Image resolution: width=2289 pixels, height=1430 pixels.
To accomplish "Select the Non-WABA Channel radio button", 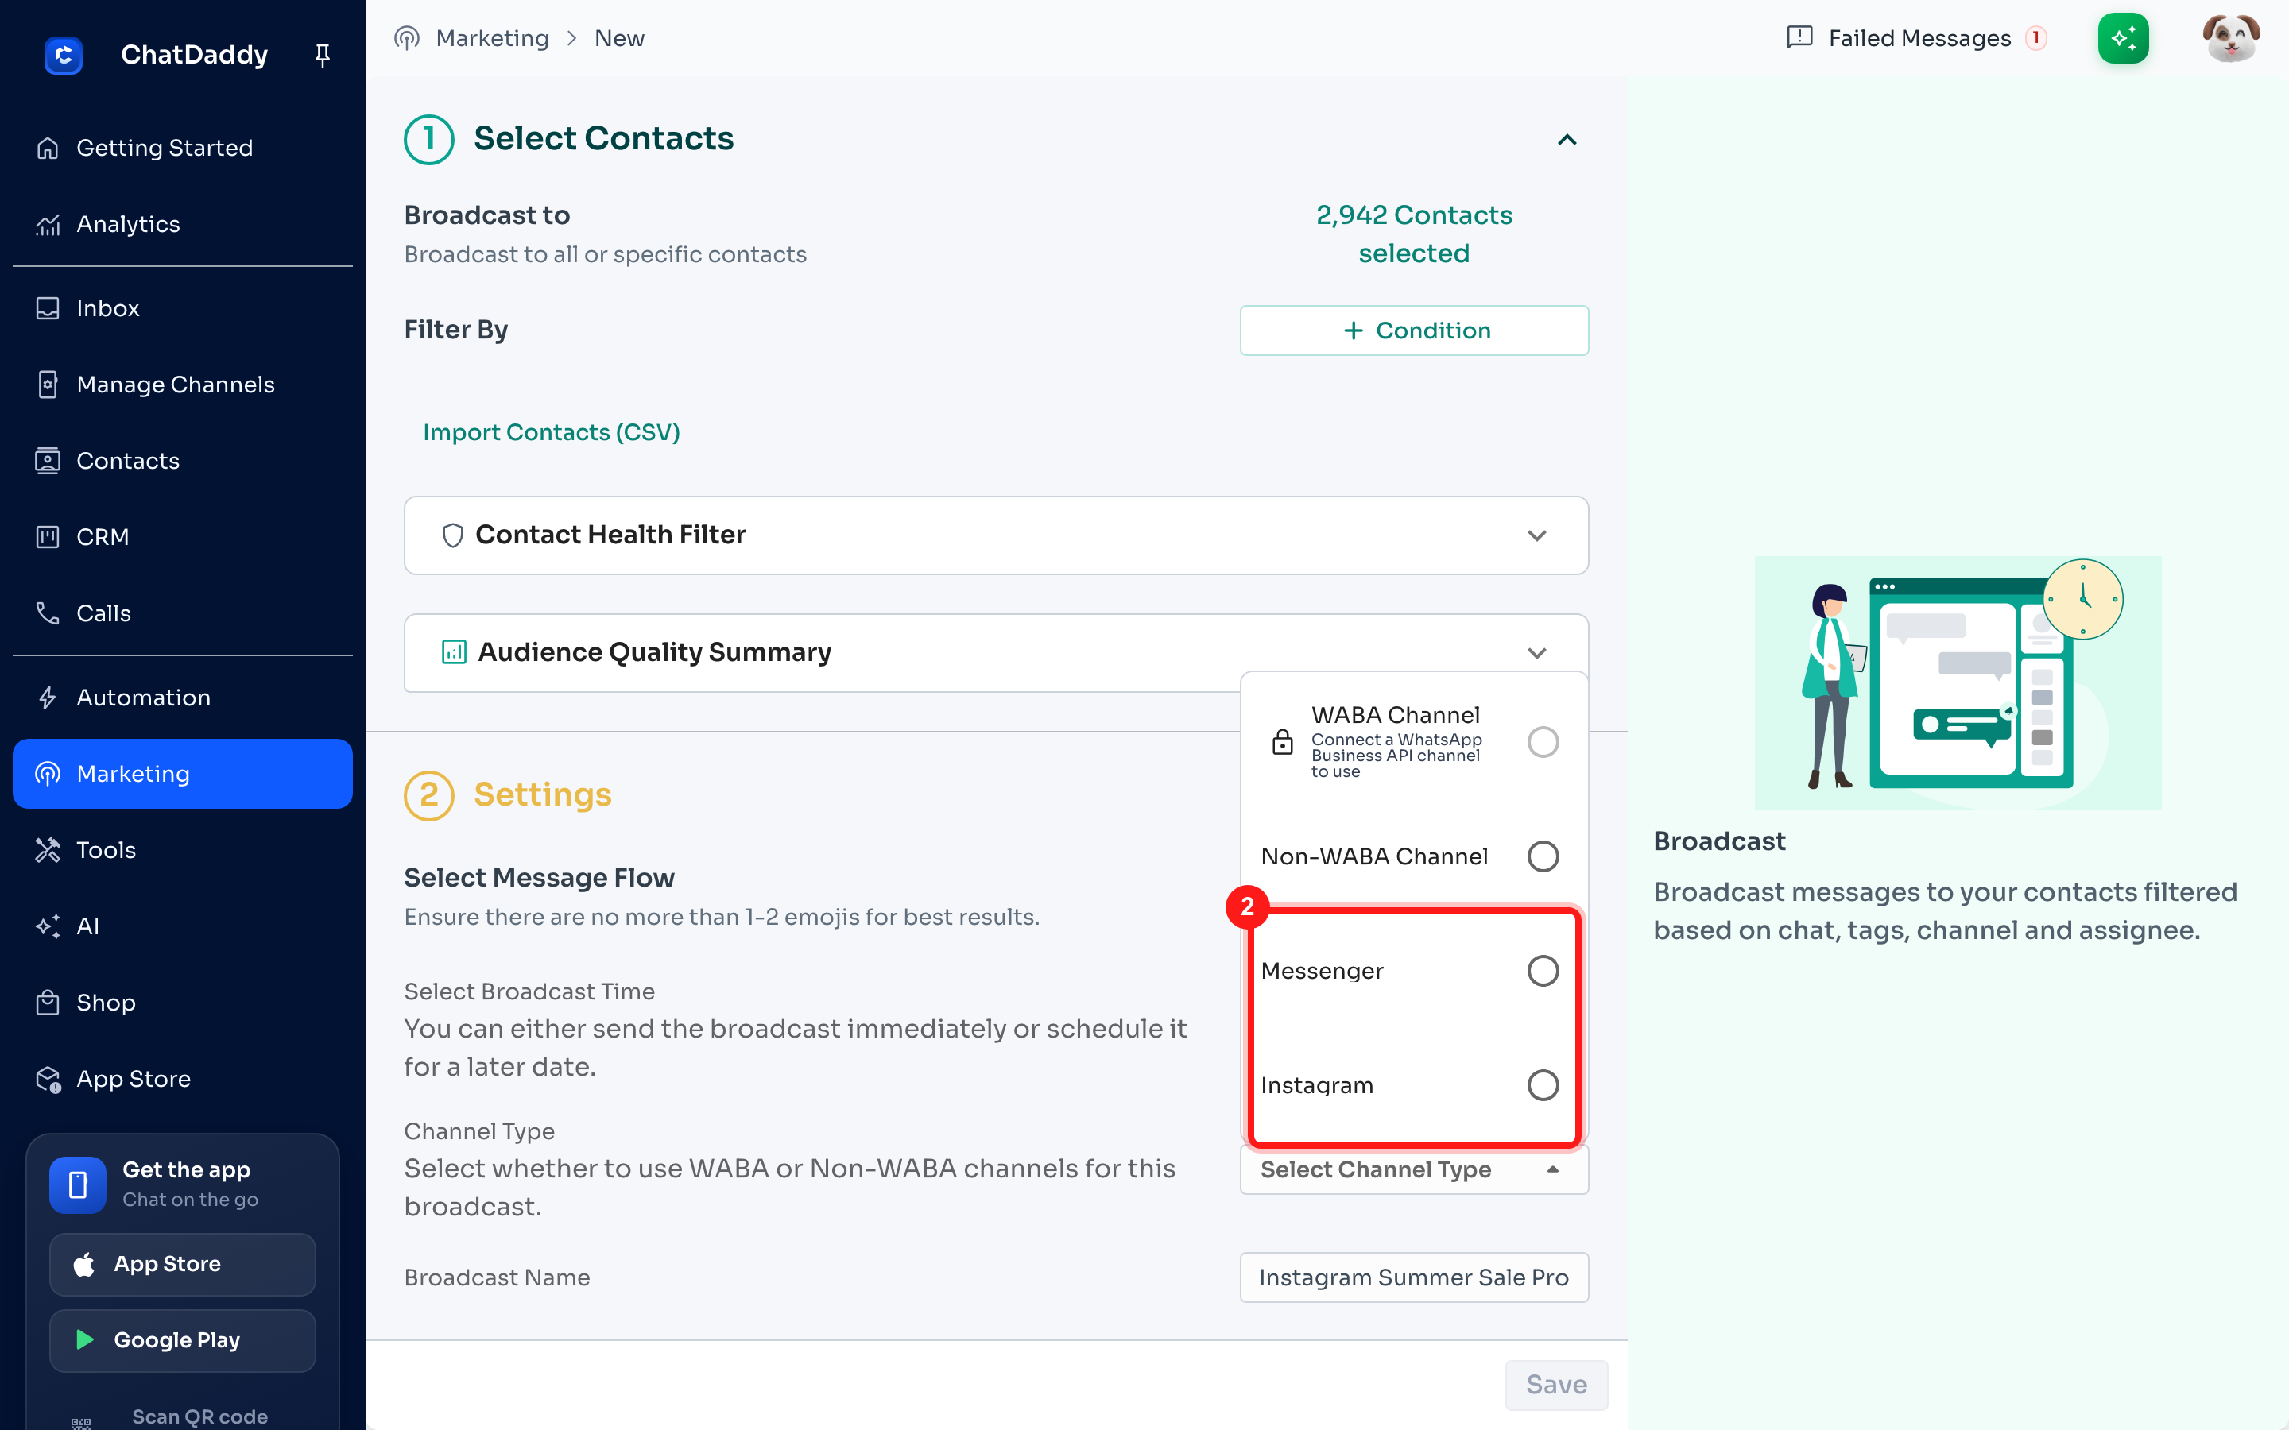I will [x=1543, y=857].
